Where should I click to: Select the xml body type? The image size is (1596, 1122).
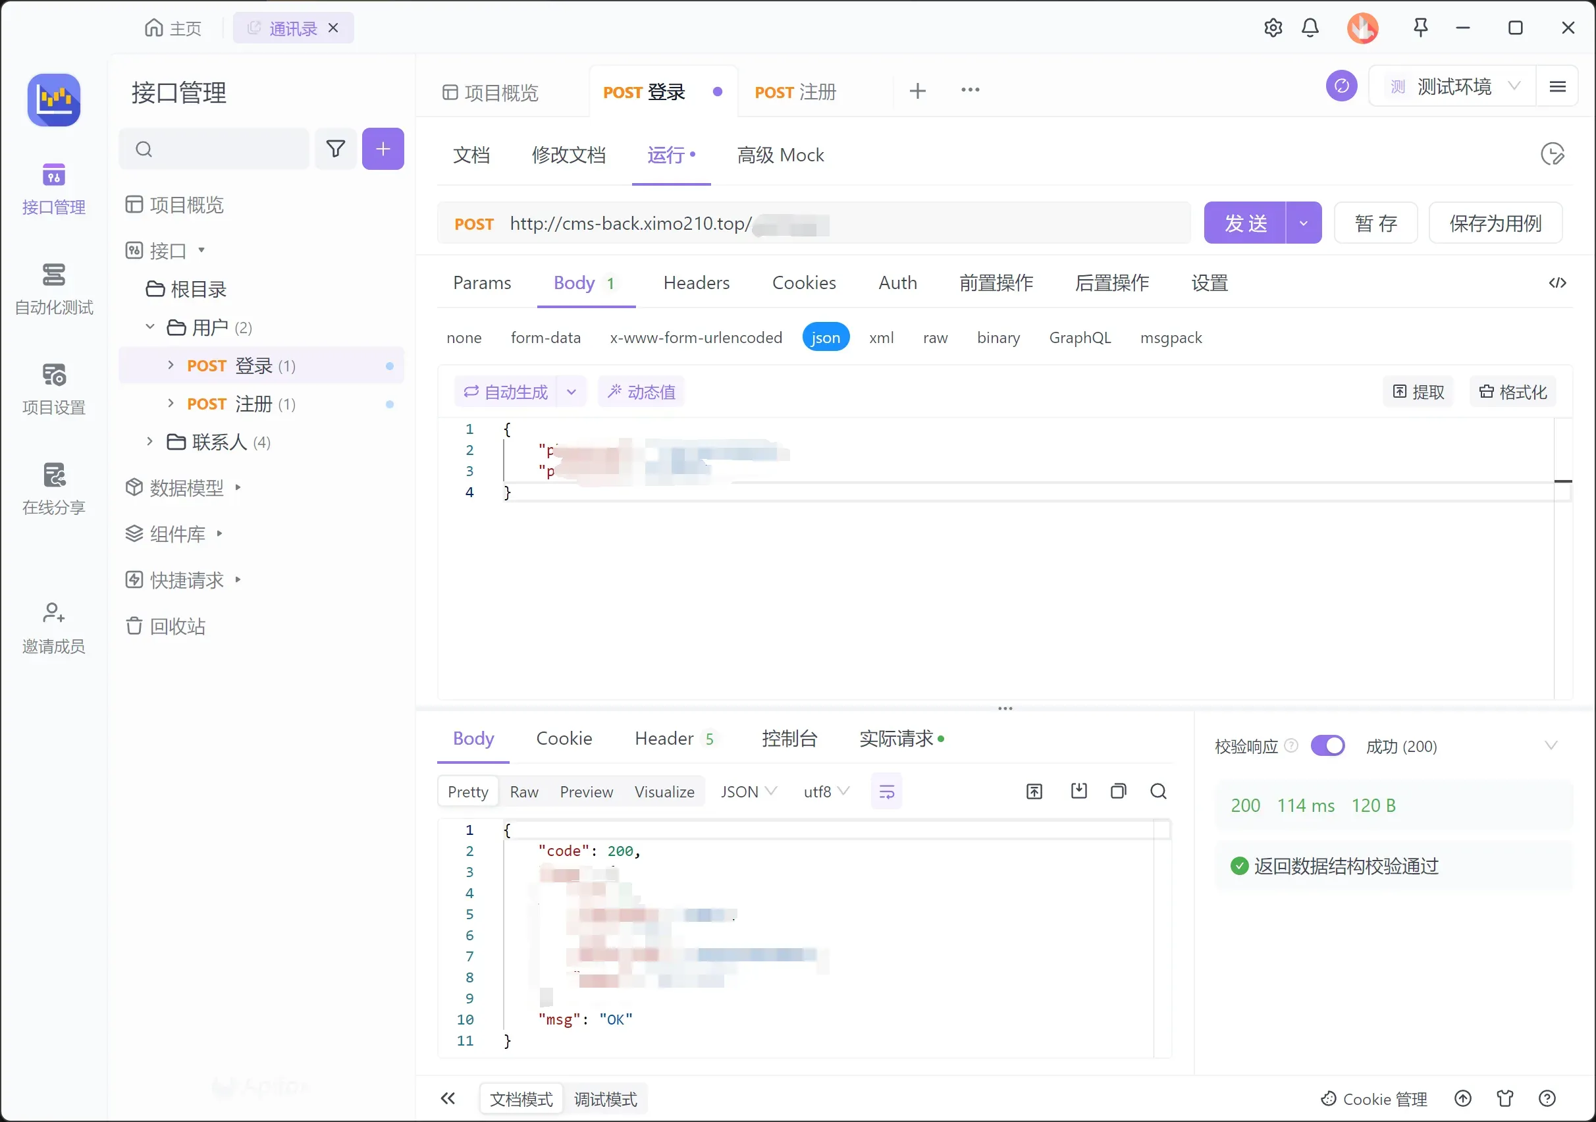tap(882, 338)
